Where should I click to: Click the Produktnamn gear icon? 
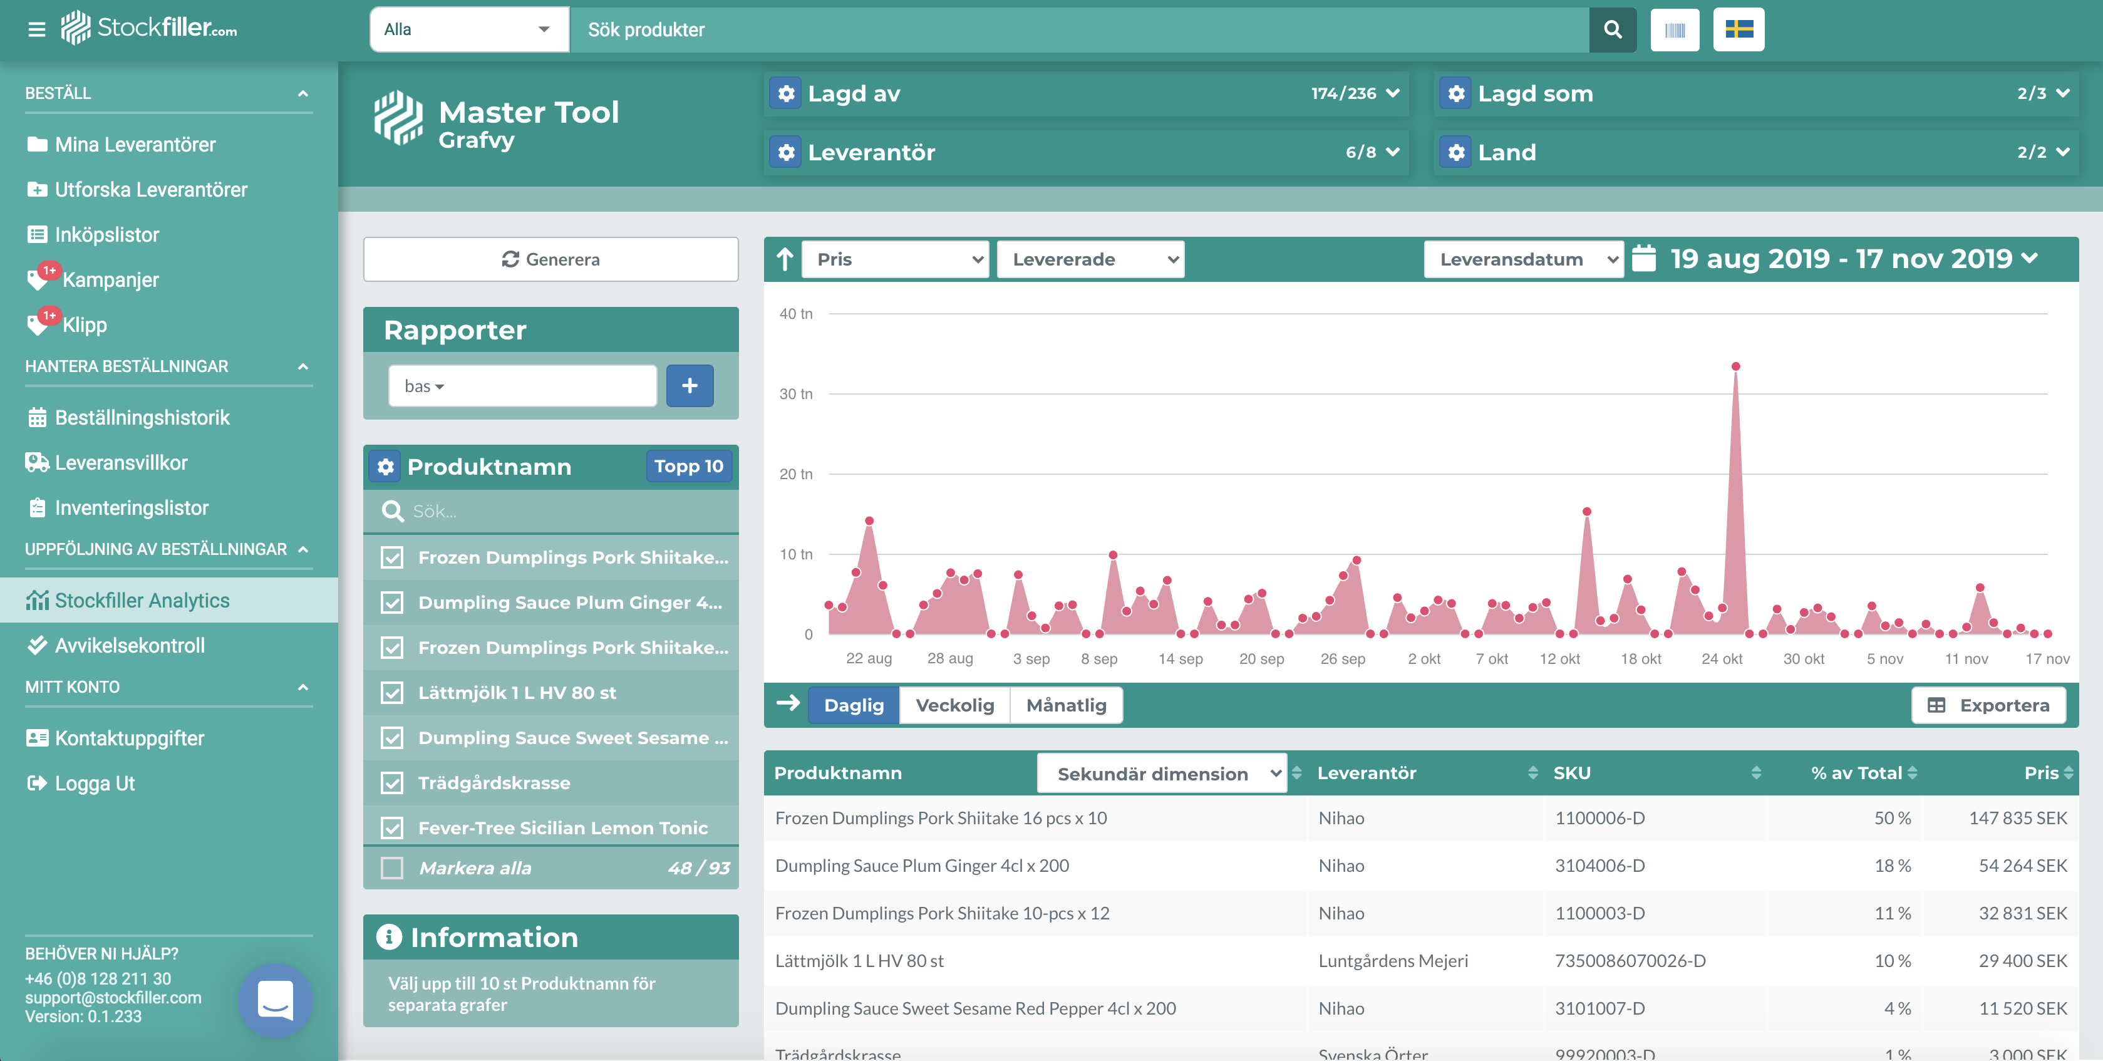tap(385, 467)
